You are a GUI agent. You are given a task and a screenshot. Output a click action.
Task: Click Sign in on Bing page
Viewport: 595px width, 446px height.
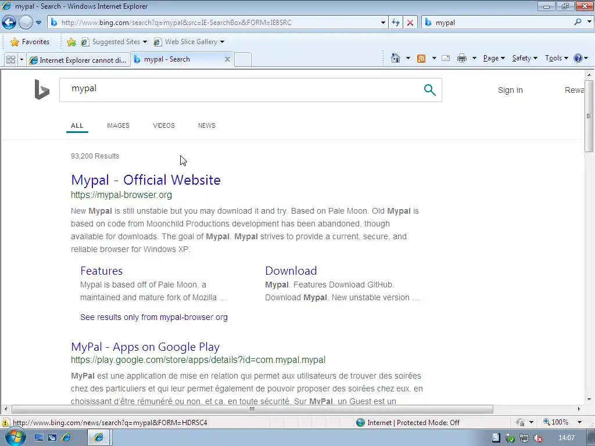pos(510,90)
